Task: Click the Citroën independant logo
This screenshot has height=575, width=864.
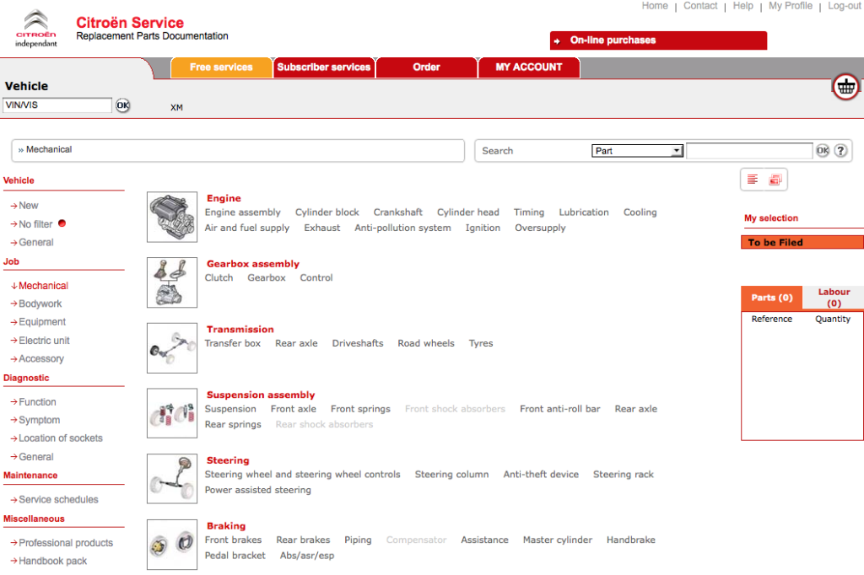Action: [35, 28]
